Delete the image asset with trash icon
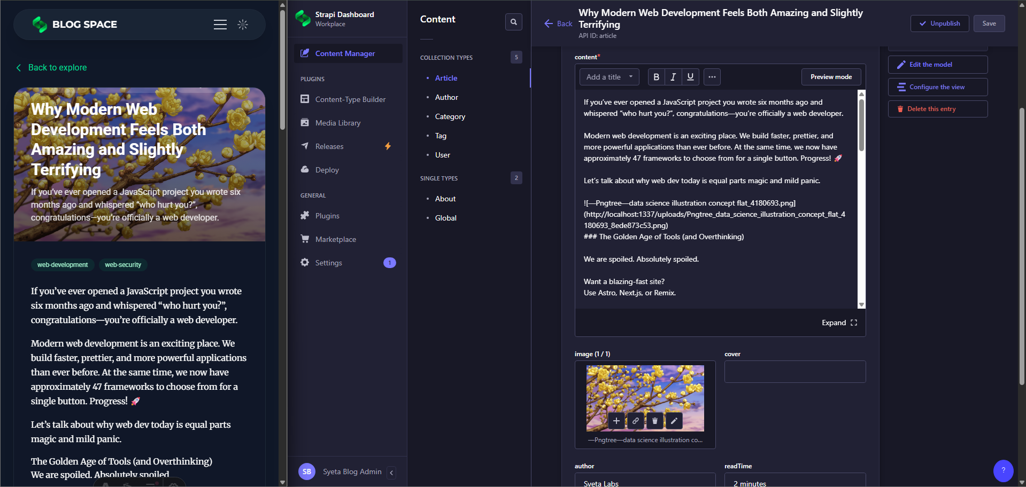1026x487 pixels. [x=654, y=421]
